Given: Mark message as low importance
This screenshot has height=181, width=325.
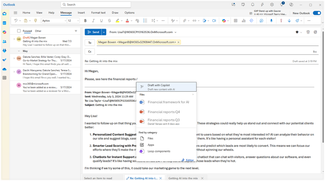Looking at the screenshot, I should (289, 21).
